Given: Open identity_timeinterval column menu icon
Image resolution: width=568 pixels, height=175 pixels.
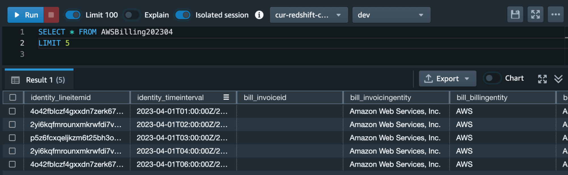Looking at the screenshot, I should (x=226, y=97).
